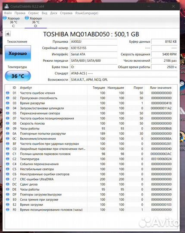Open the Язык(Language) menu

(x=87, y=13)
